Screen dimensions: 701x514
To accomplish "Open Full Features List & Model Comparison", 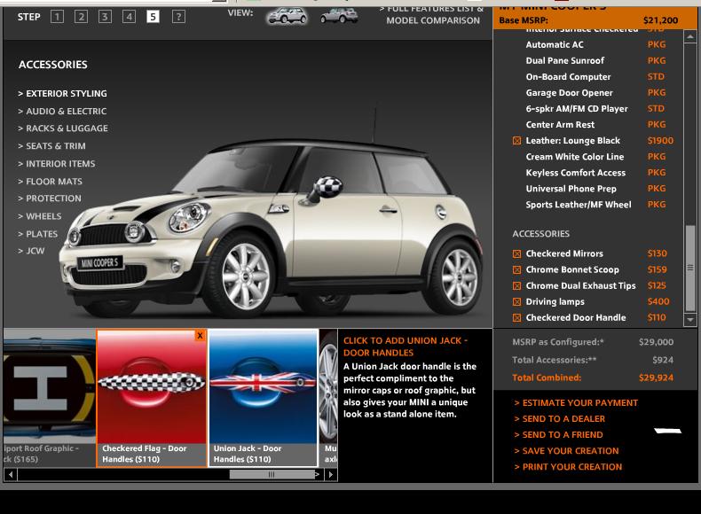I will pos(431,15).
